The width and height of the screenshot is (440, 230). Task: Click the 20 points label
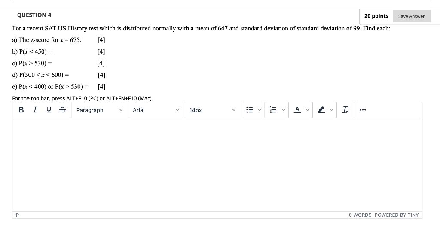click(x=376, y=16)
